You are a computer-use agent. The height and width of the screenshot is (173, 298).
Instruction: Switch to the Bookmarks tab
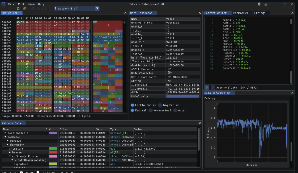[x=240, y=13]
